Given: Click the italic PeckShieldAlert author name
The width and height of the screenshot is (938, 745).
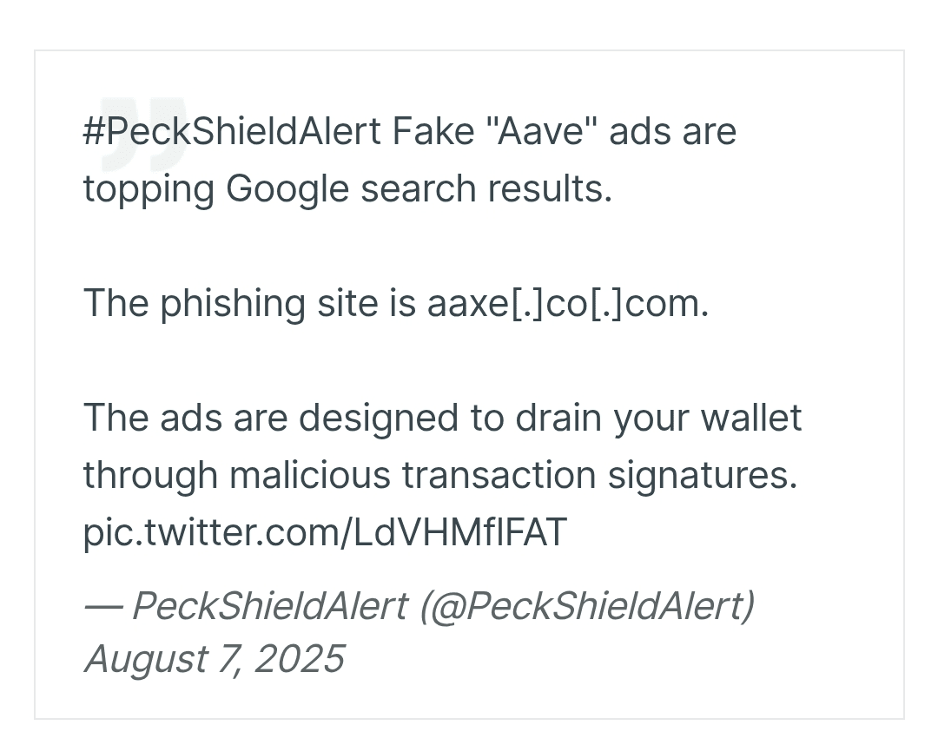Looking at the screenshot, I should click(270, 606).
